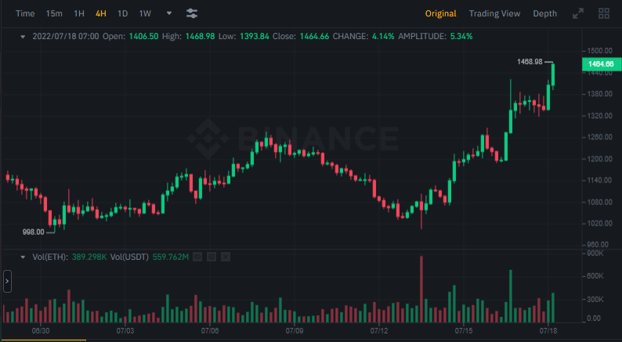Switch interval to 1D

pos(123,13)
